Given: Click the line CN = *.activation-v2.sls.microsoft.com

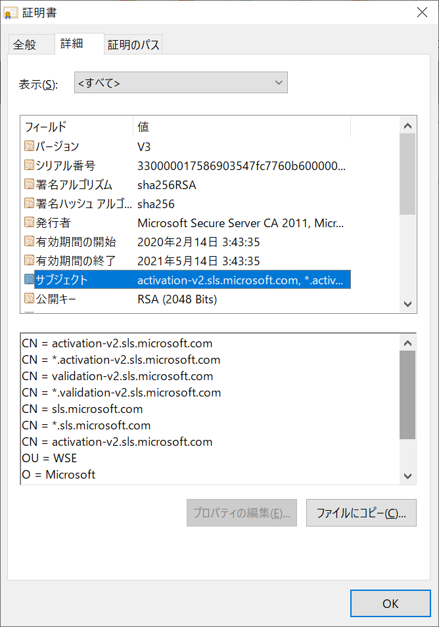Looking at the screenshot, I should (122, 360).
